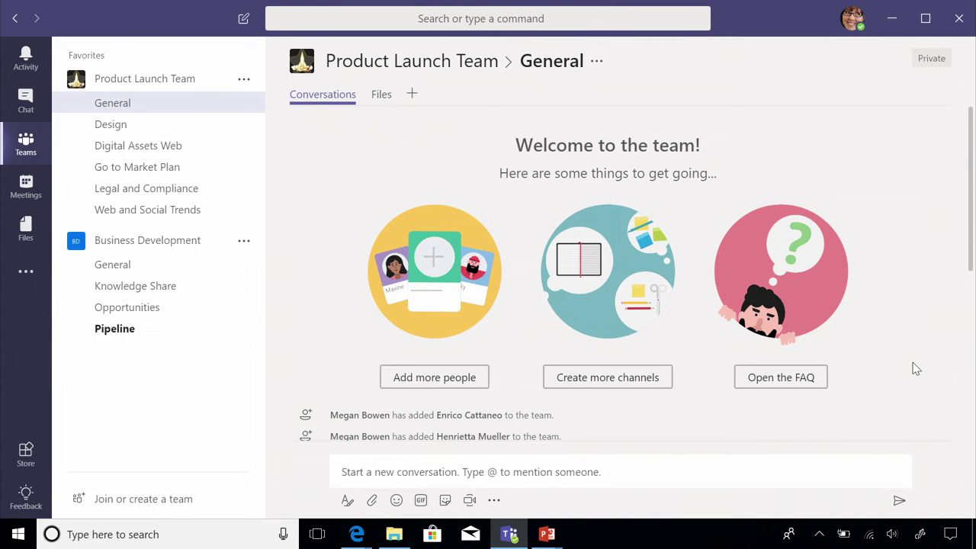The image size is (976, 549).
Task: Open the Store apps icon
Action: point(26,454)
